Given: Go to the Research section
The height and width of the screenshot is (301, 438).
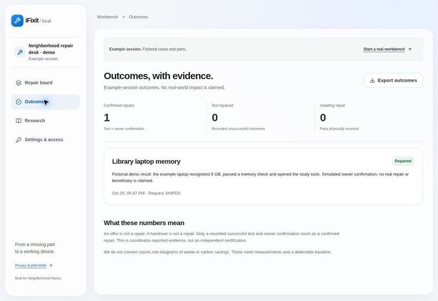Looking at the screenshot, I should (46, 121).
